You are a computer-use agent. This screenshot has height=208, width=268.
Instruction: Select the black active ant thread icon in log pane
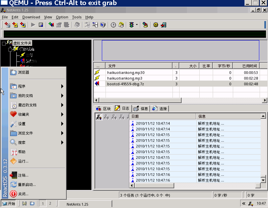[99, 117]
